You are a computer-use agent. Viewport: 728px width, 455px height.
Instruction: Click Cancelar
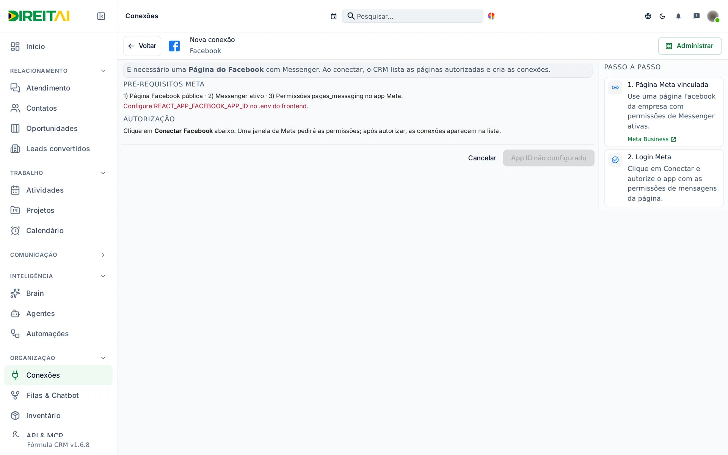coord(482,158)
